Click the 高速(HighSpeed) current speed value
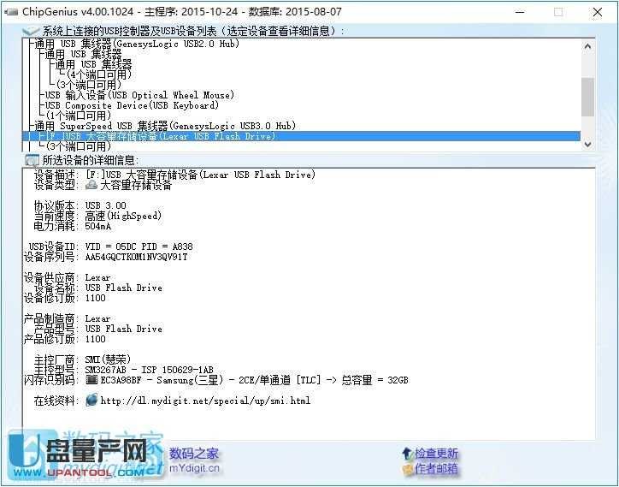 [123, 216]
